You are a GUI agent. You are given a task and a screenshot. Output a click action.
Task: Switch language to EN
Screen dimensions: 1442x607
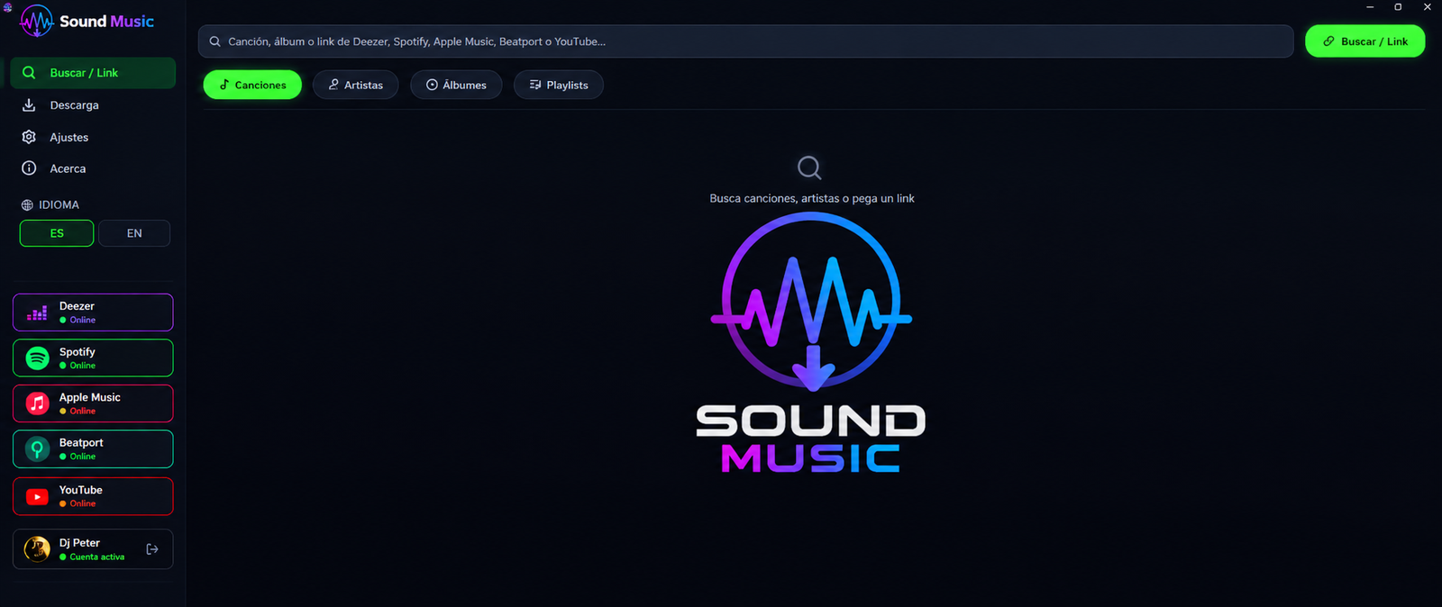(134, 233)
